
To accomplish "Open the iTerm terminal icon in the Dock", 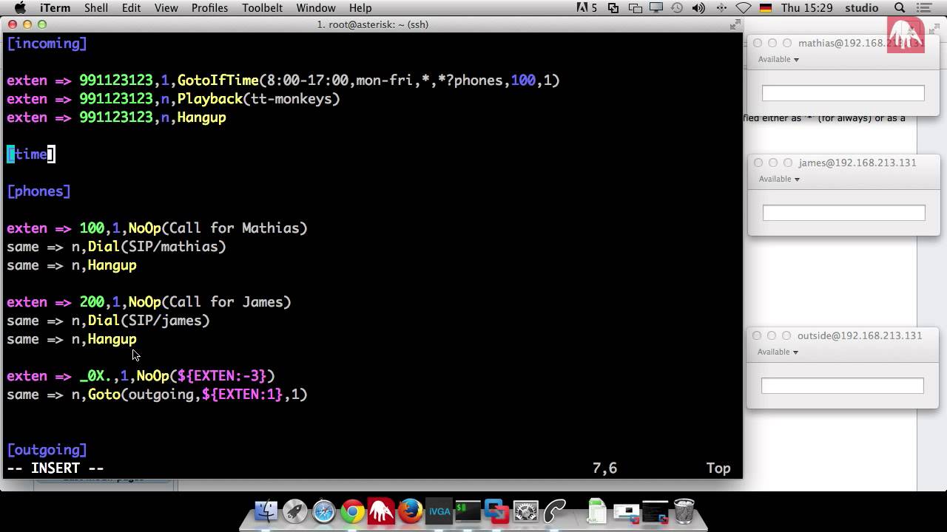I will tap(468, 511).
